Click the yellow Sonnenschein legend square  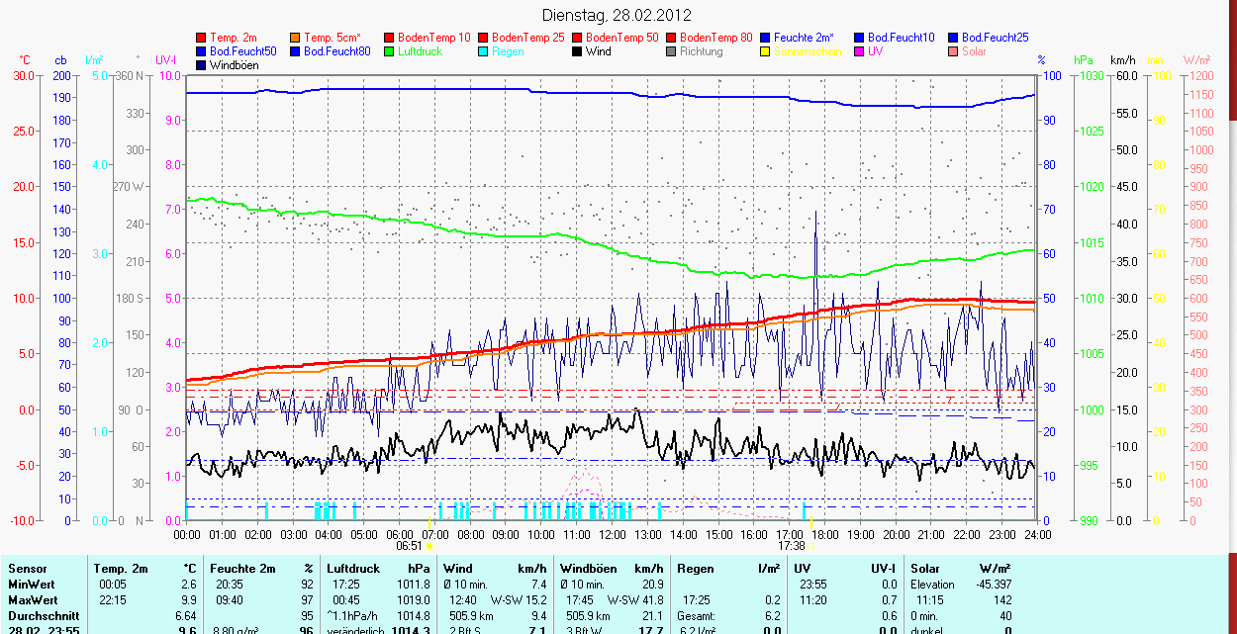766,51
